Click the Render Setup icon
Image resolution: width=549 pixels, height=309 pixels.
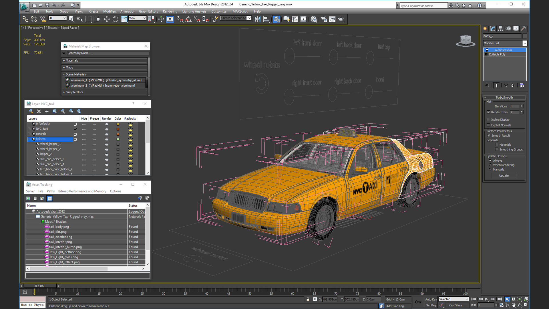point(324,19)
